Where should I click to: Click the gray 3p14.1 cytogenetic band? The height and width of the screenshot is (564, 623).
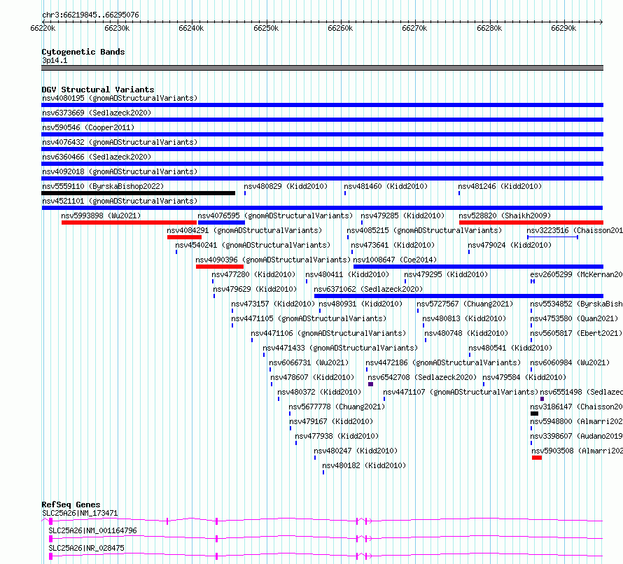point(323,68)
